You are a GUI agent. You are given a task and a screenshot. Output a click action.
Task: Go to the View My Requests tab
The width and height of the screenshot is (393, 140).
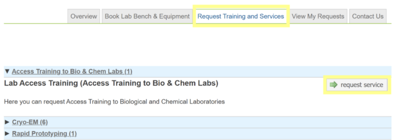click(318, 16)
